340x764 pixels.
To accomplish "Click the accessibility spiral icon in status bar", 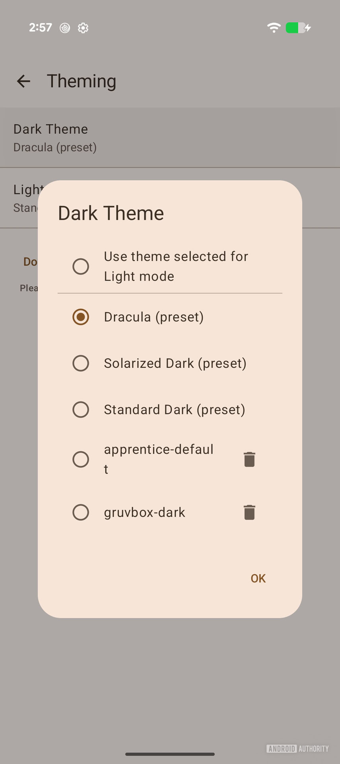I will (64, 28).
